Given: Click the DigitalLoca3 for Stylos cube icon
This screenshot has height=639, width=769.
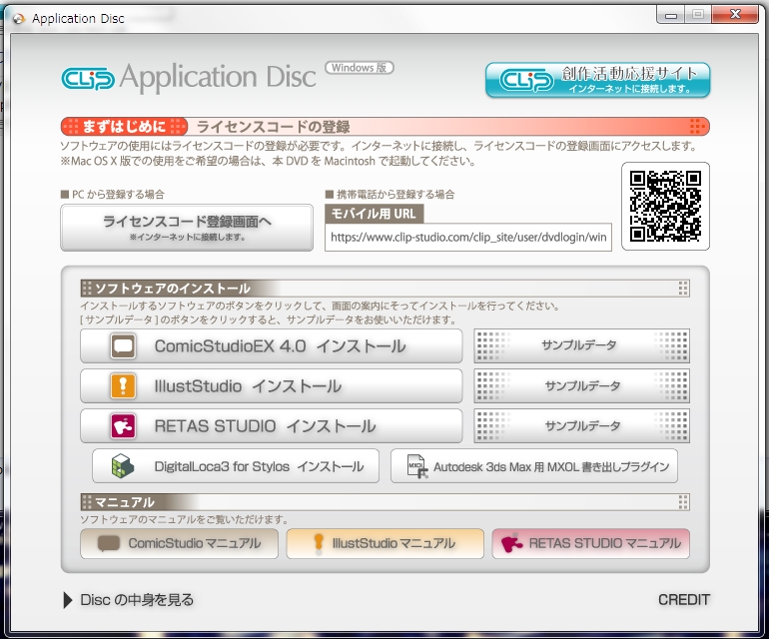Looking at the screenshot, I should [123, 466].
